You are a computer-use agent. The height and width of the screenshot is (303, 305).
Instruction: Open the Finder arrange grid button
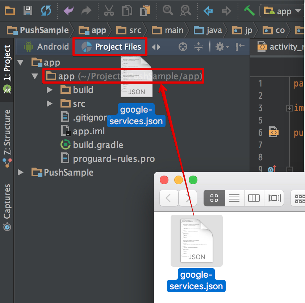298,198
